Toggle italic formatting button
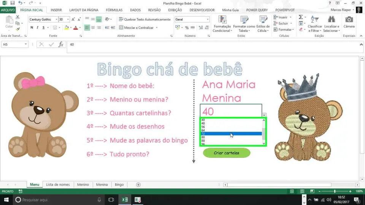Image resolution: width=365 pixels, height=205 pixels. [x=38, y=28]
